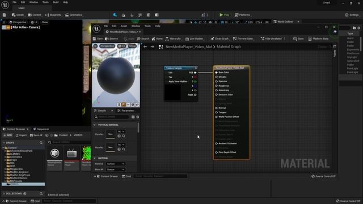Click Texture Sample black preview thumbnail
The image size is (363, 204).
(172, 92)
